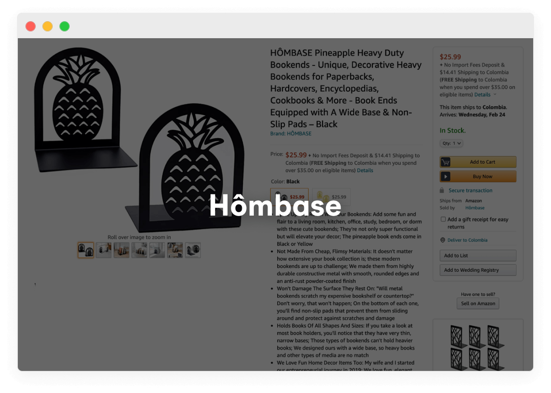This screenshot has height=393, width=551.
Task: Open the Add to List dropdown
Action: (x=478, y=255)
